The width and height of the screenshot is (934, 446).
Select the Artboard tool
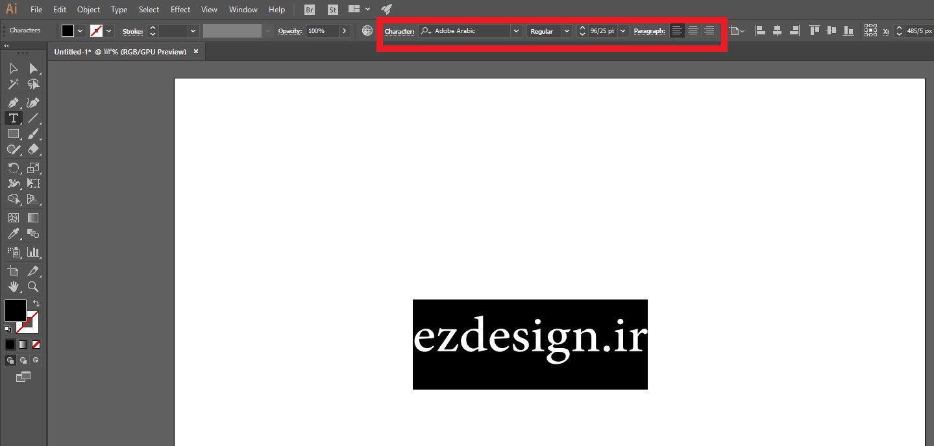[13, 271]
